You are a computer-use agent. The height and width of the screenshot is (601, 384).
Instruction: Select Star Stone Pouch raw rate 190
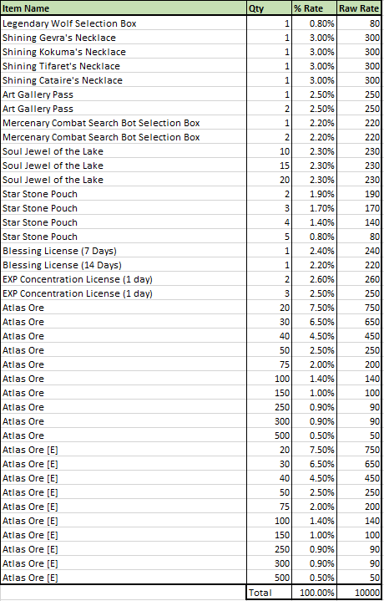pyautogui.click(x=359, y=194)
